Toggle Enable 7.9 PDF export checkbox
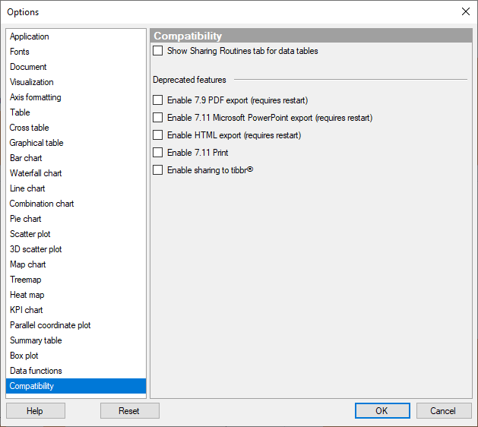This screenshot has height=427, width=478. (x=158, y=100)
